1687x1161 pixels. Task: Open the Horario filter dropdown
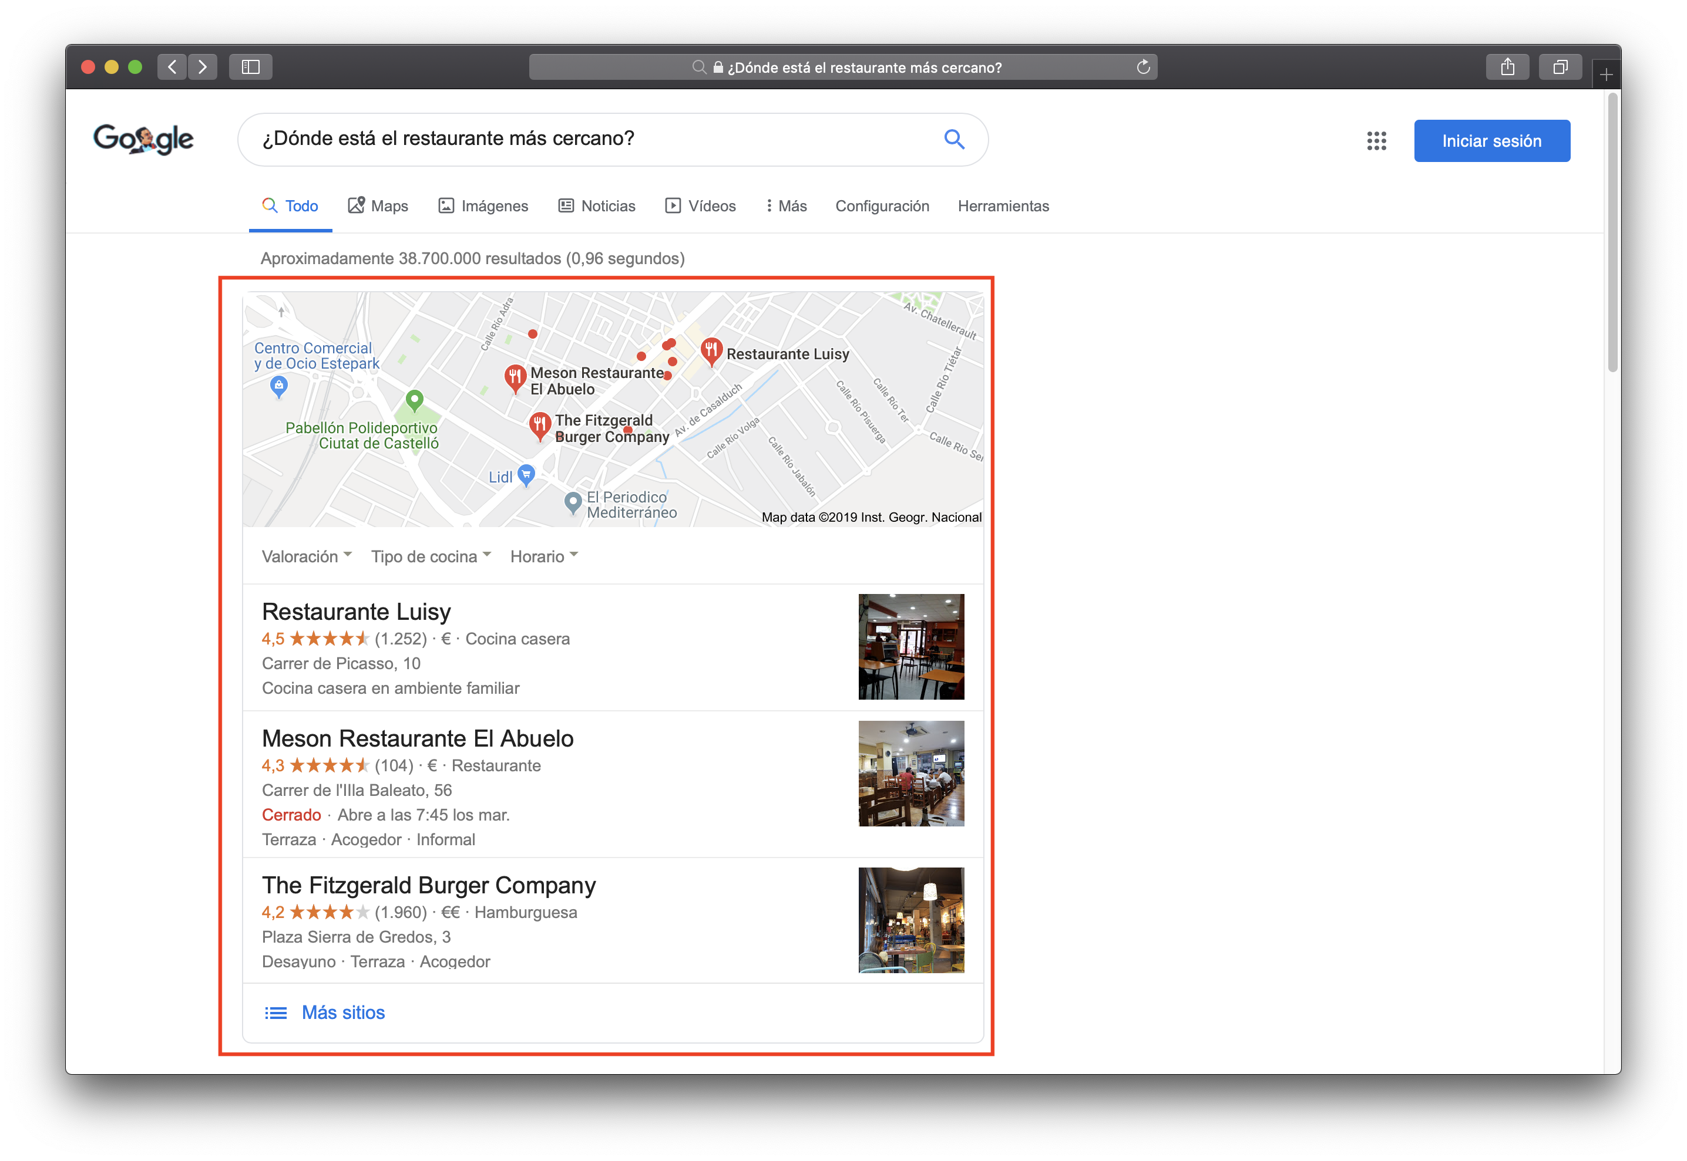coord(545,556)
